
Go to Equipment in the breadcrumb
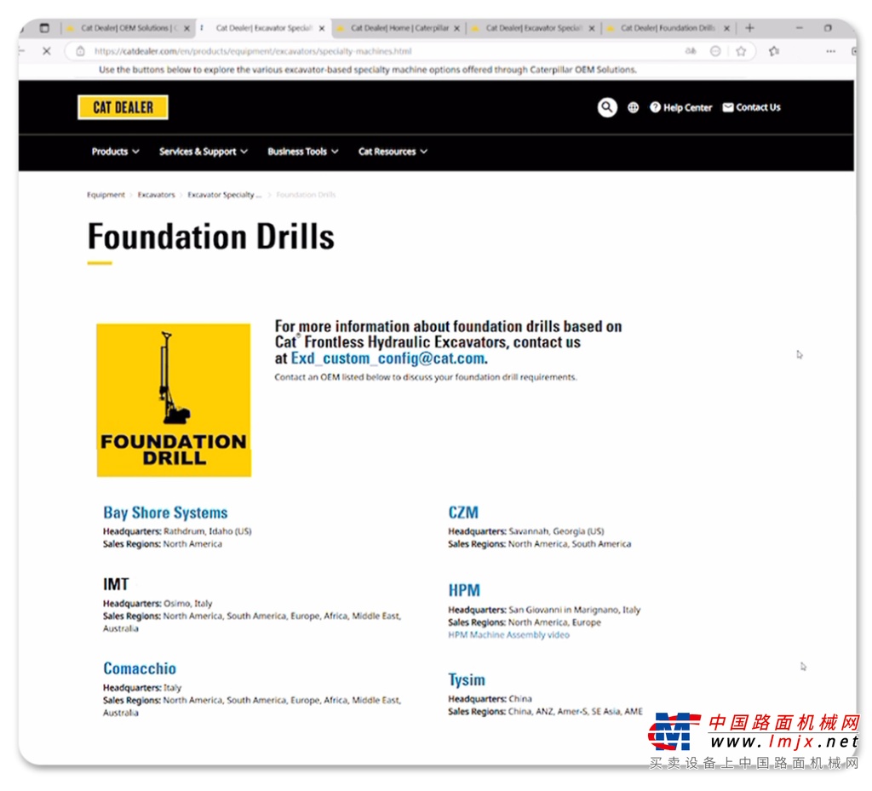(106, 195)
